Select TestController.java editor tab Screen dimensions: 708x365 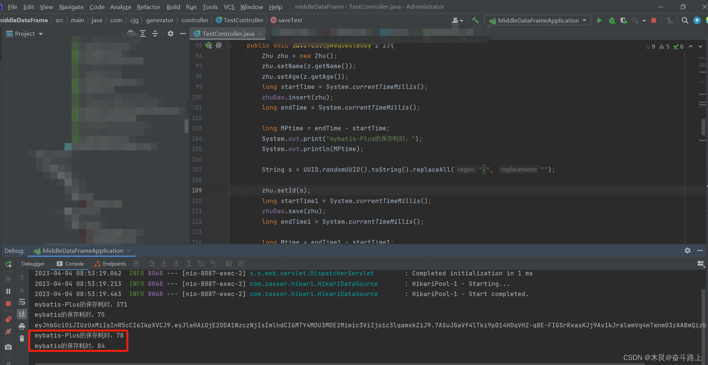228,34
